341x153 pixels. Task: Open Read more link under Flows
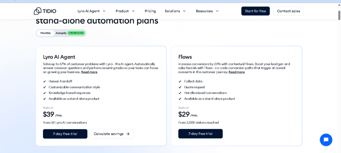(x=236, y=72)
